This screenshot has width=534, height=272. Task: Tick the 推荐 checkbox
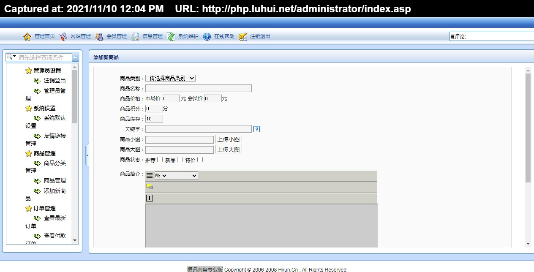pos(160,160)
